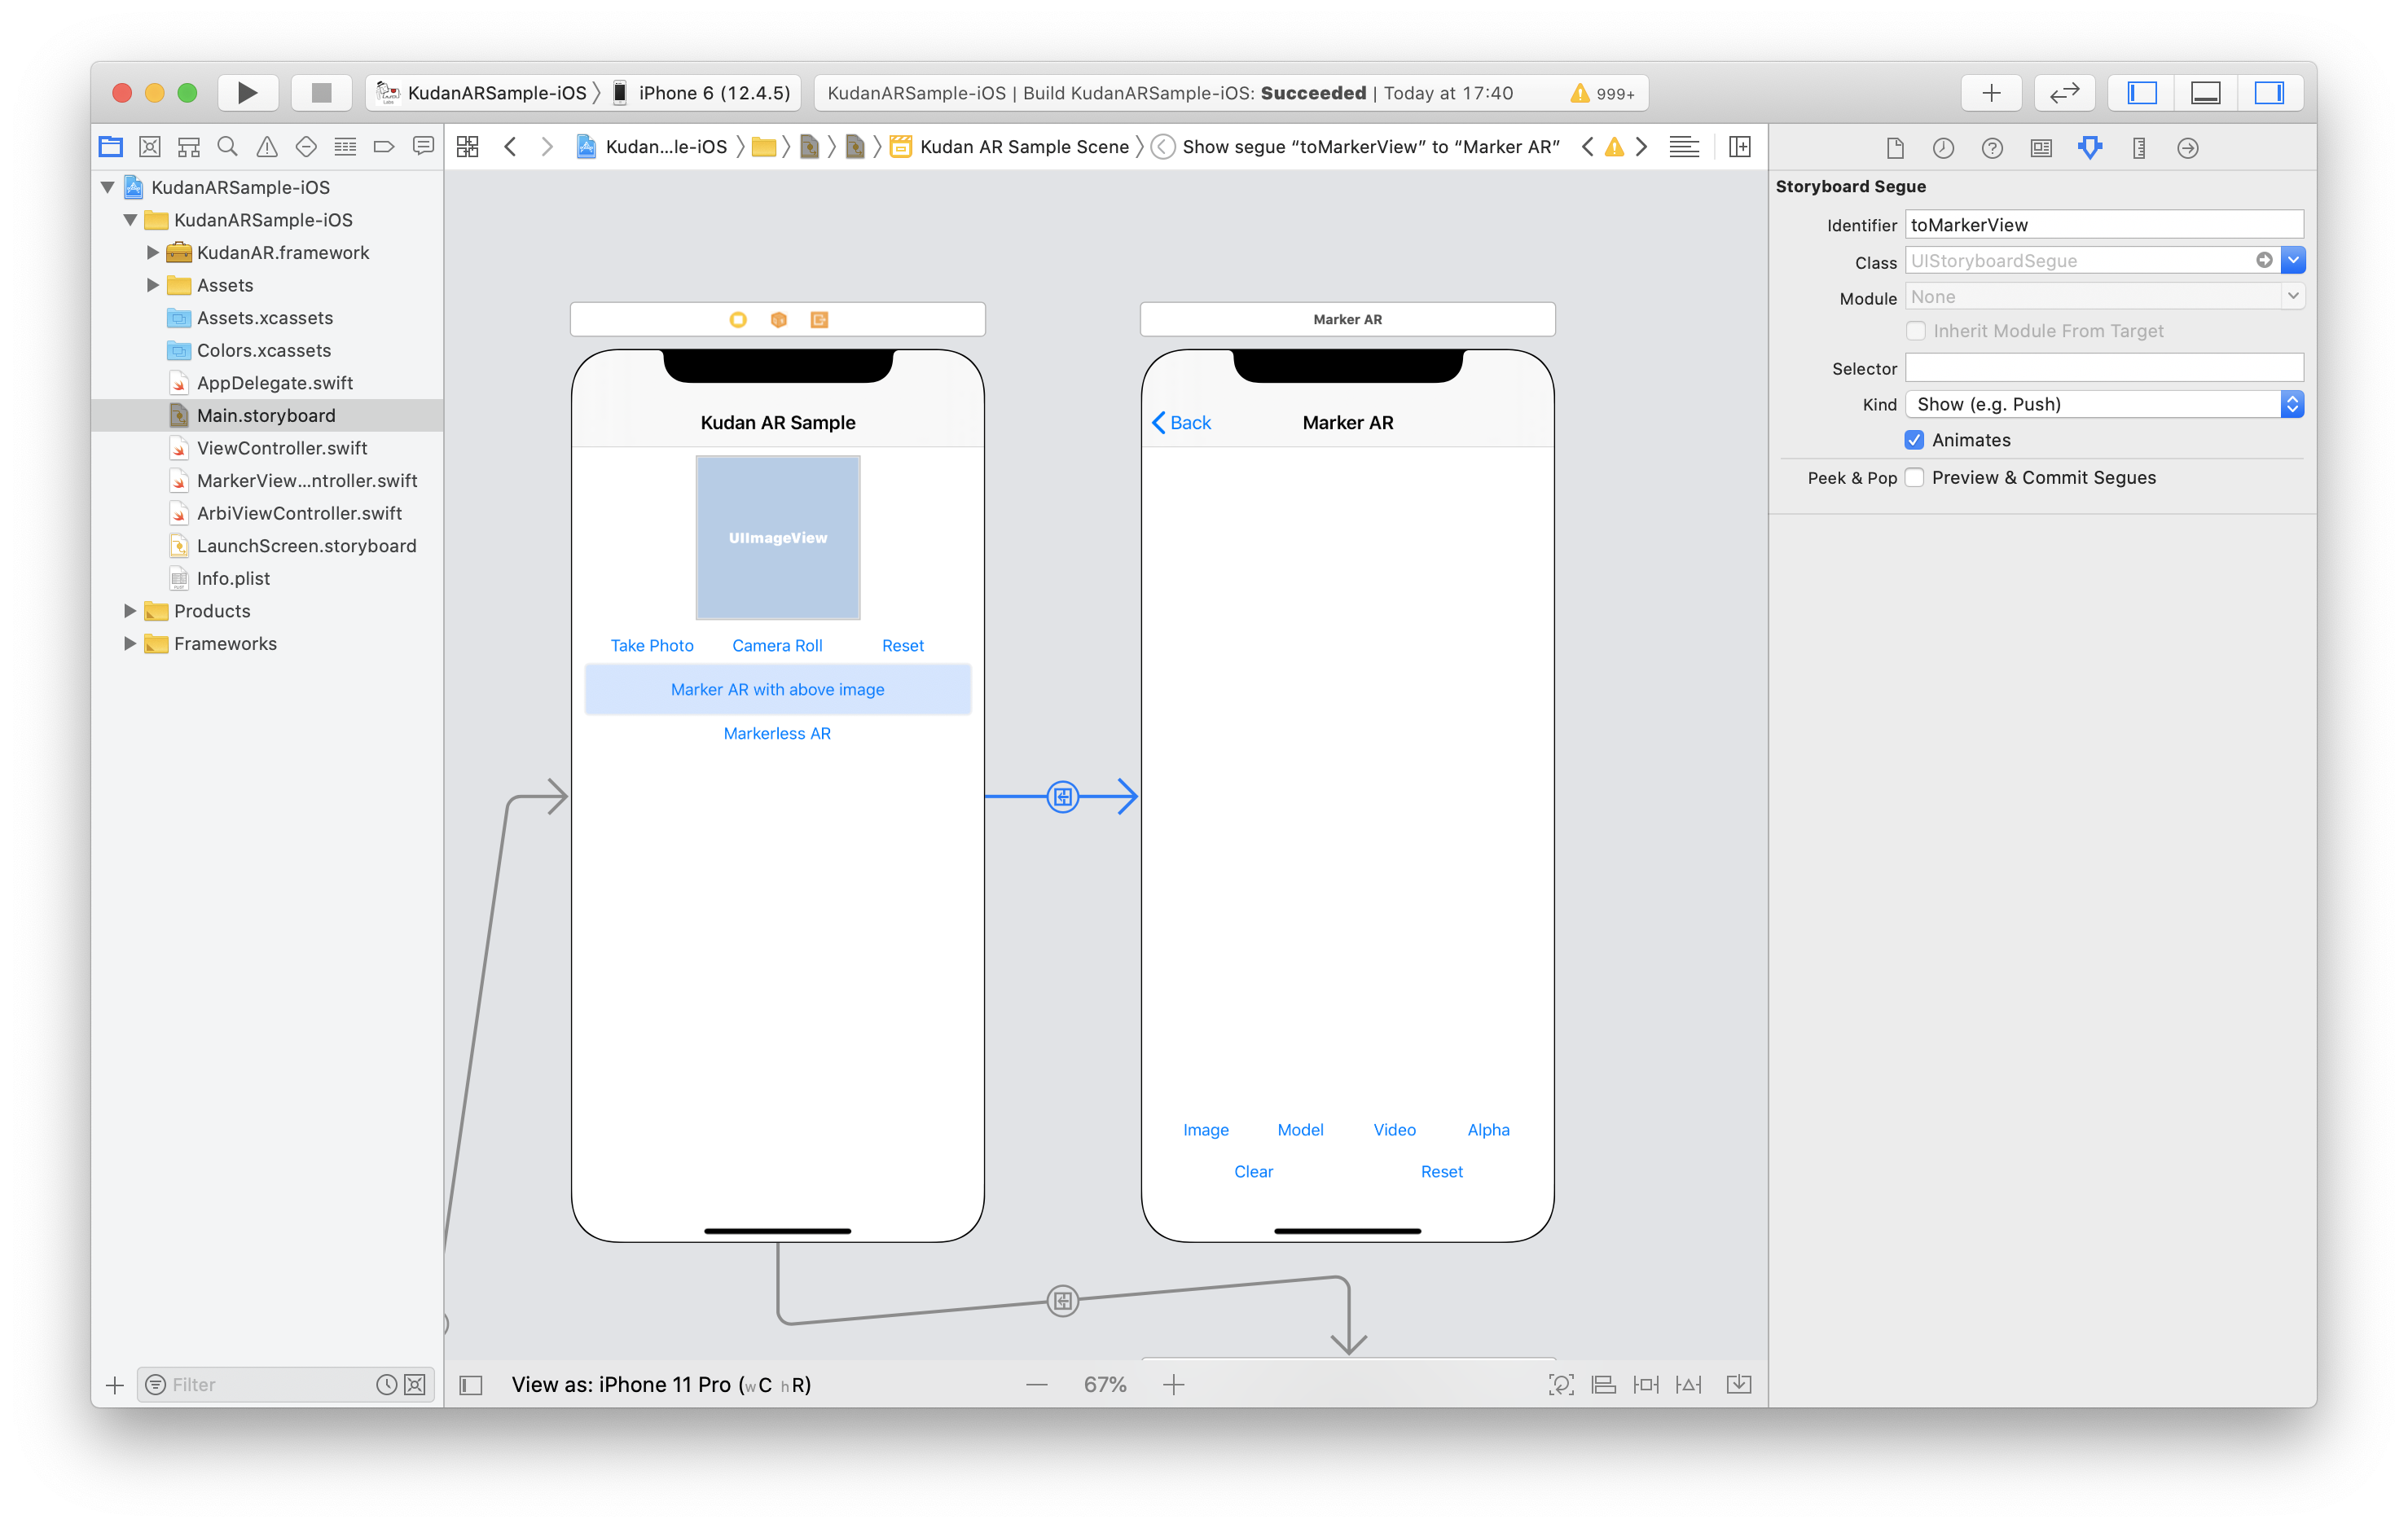Open the Breakpoint navigator
Screen dimensions: 2408x1528
tap(384, 147)
